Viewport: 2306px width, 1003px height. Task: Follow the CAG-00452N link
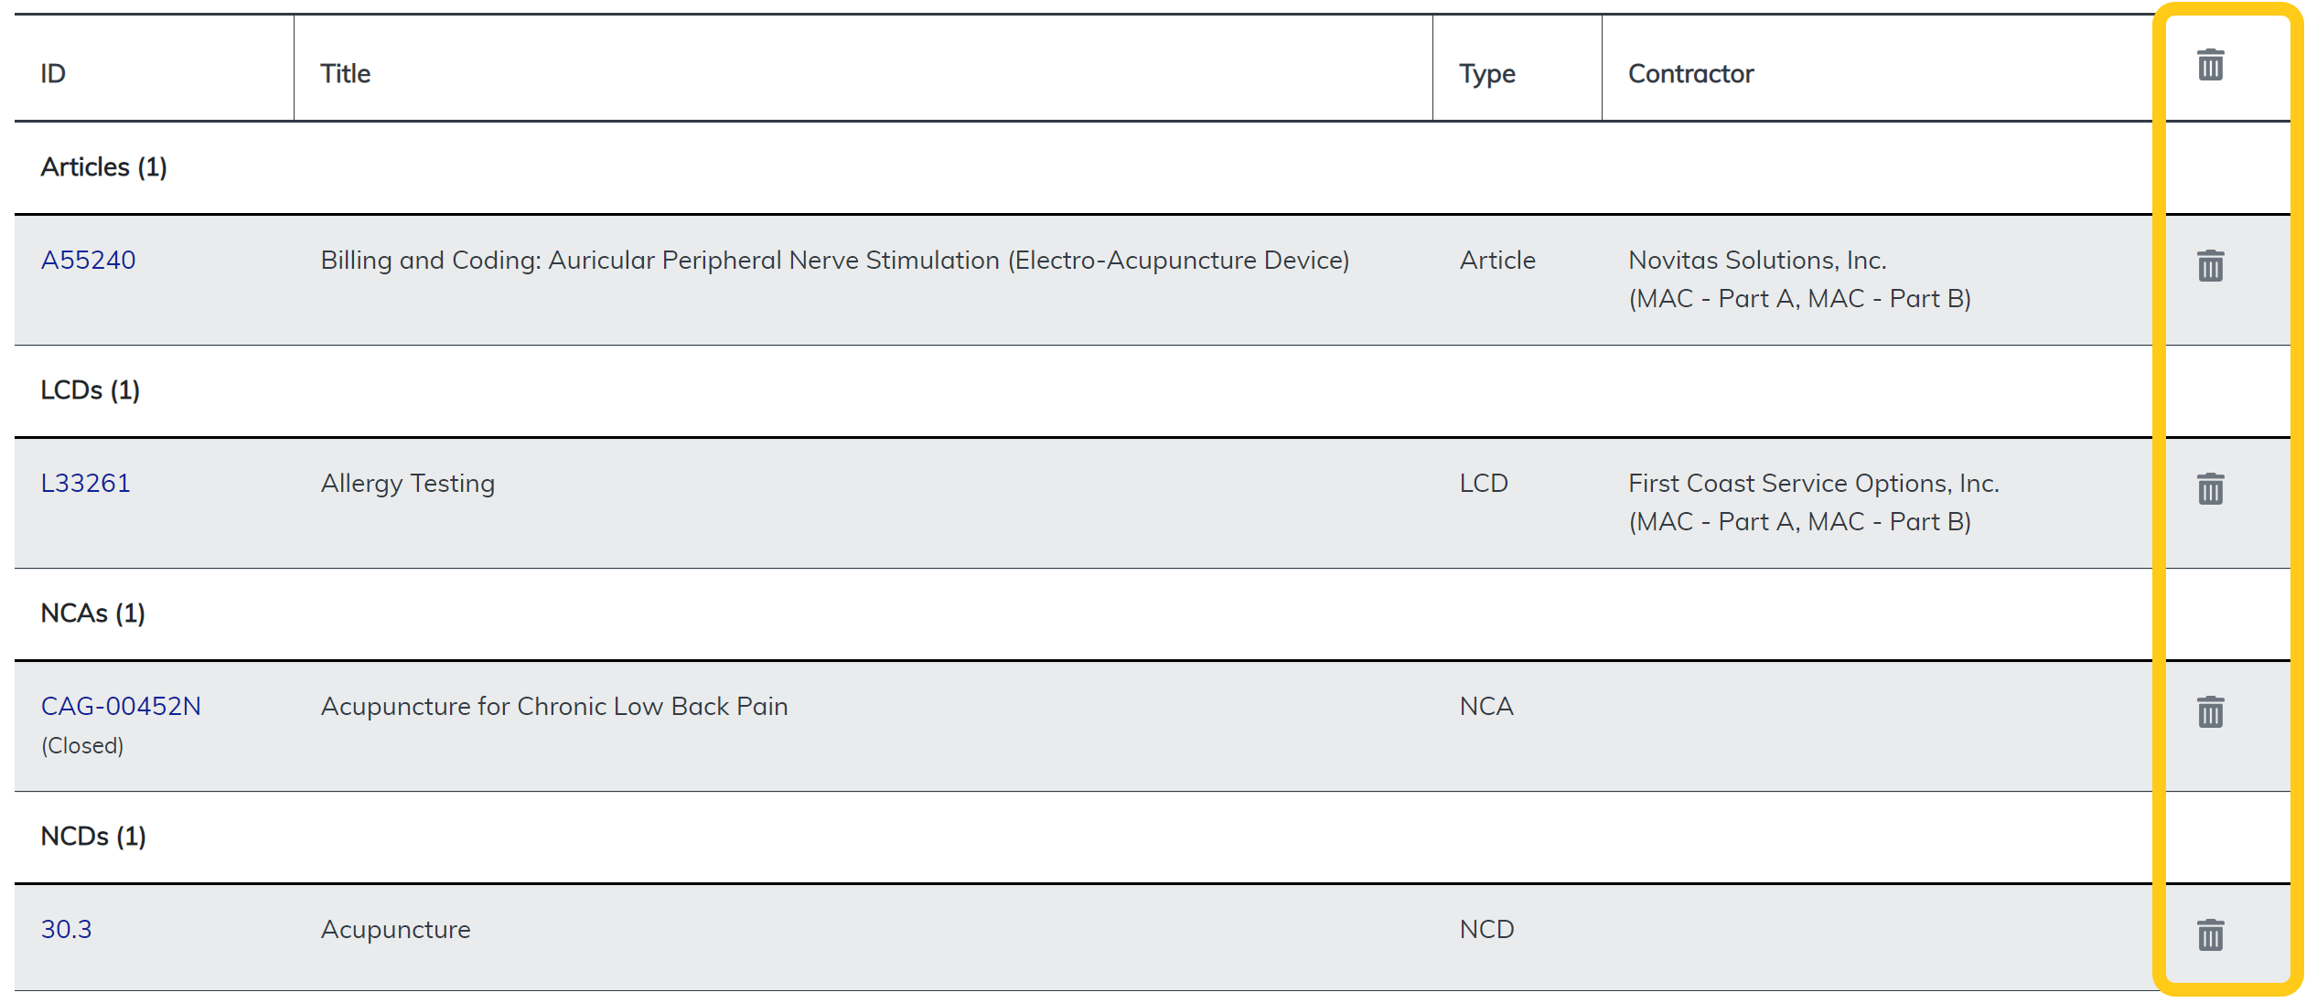121,707
